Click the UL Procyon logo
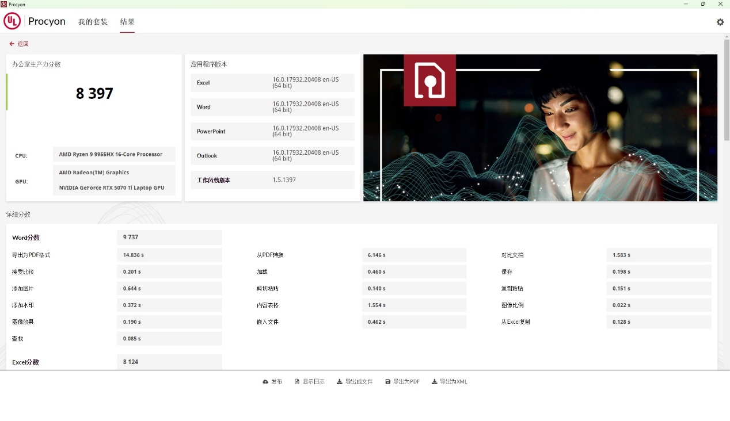 point(35,21)
